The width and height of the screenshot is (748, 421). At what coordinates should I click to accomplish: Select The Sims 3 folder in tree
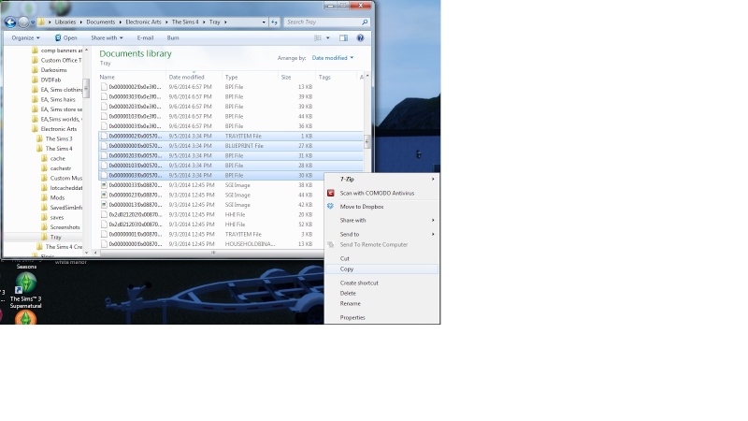tap(59, 138)
